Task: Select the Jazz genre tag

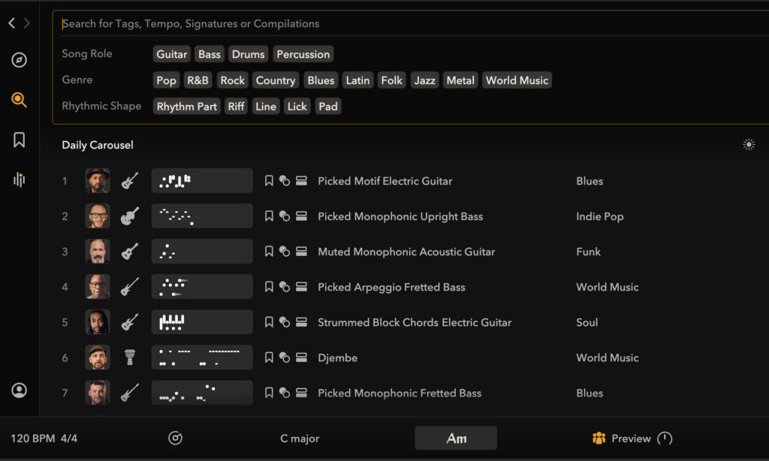Action: [424, 80]
